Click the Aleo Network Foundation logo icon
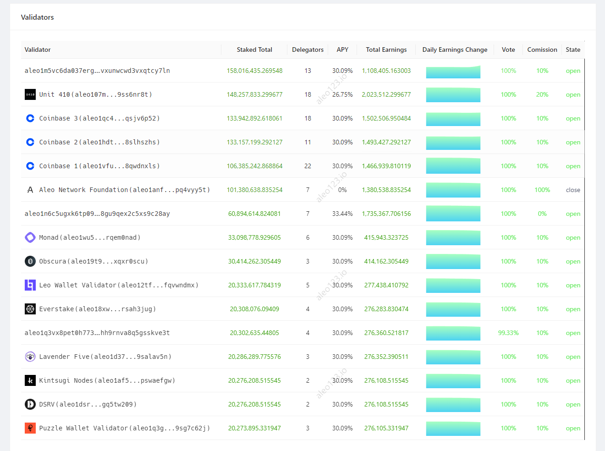Screen dimensions: 605x451 (30, 190)
